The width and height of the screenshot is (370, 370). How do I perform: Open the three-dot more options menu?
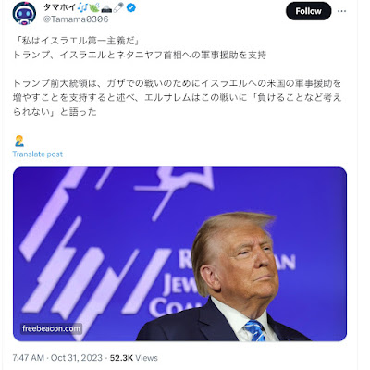(341, 11)
